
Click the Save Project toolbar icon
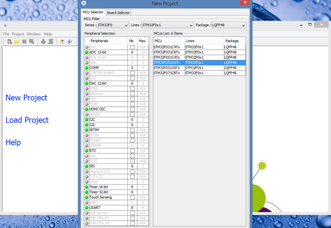coord(24,41)
